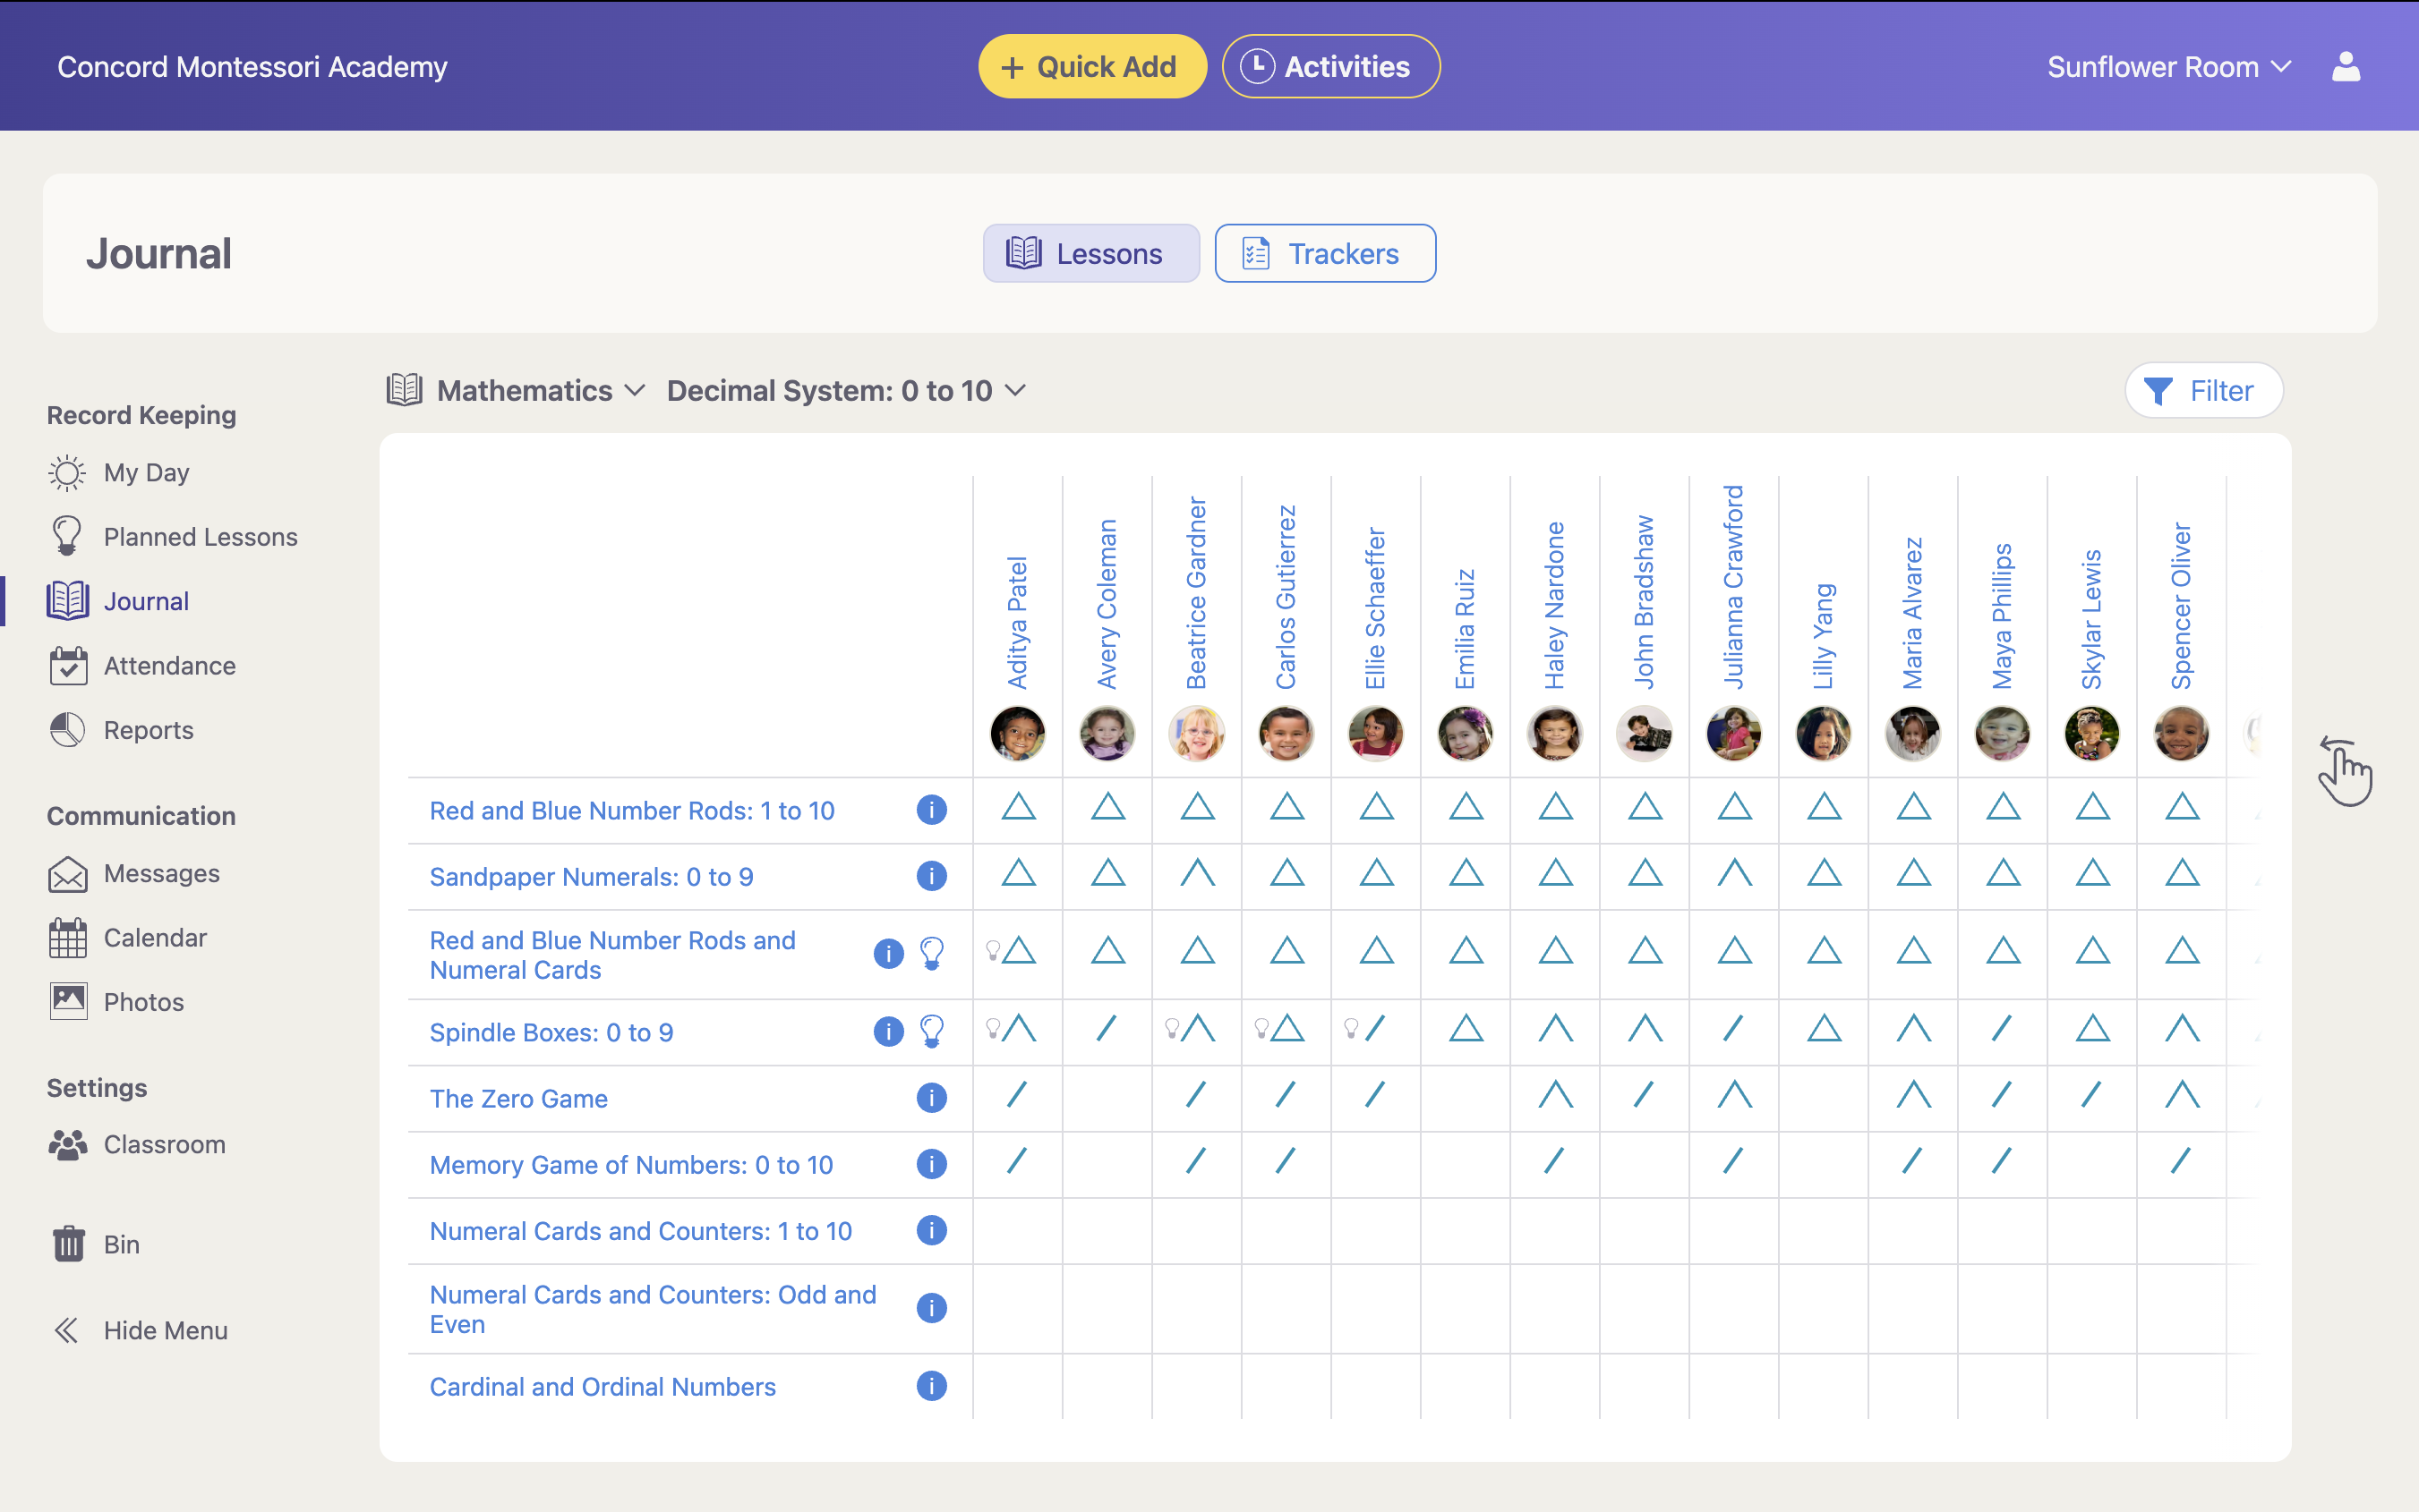The width and height of the screenshot is (2419, 1512).
Task: Click the user profile icon
Action: click(x=2345, y=67)
